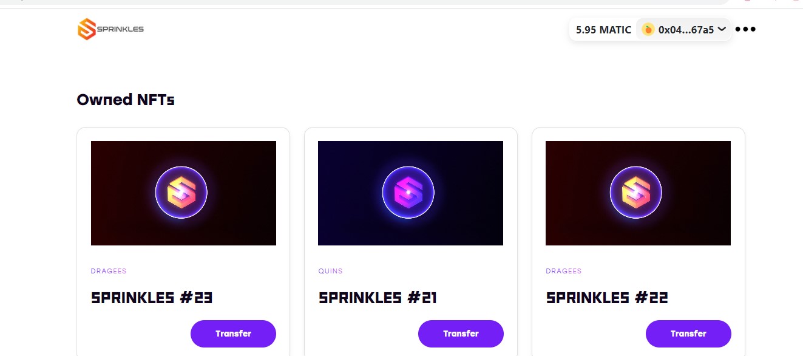The height and width of the screenshot is (356, 803).
Task: Click the Sprinkles #23 NFT image
Action: click(x=183, y=193)
